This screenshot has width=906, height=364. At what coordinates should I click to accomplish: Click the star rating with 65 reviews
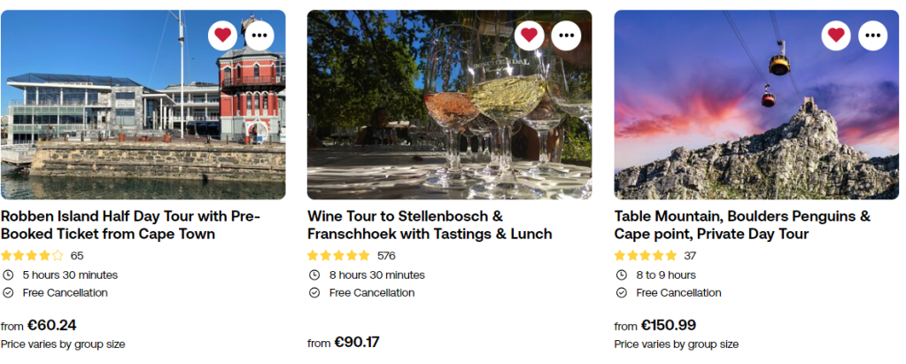click(x=33, y=256)
